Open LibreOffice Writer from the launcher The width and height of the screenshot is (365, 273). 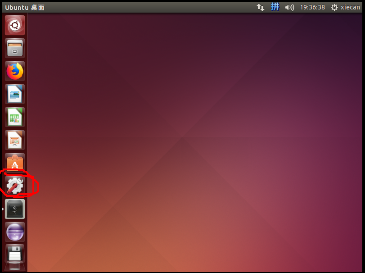15,94
